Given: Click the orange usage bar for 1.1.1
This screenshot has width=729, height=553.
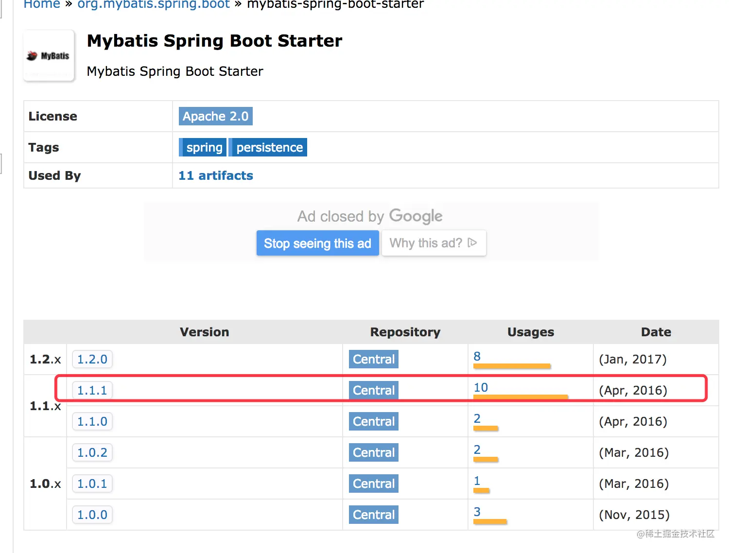Looking at the screenshot, I should click(x=521, y=397).
